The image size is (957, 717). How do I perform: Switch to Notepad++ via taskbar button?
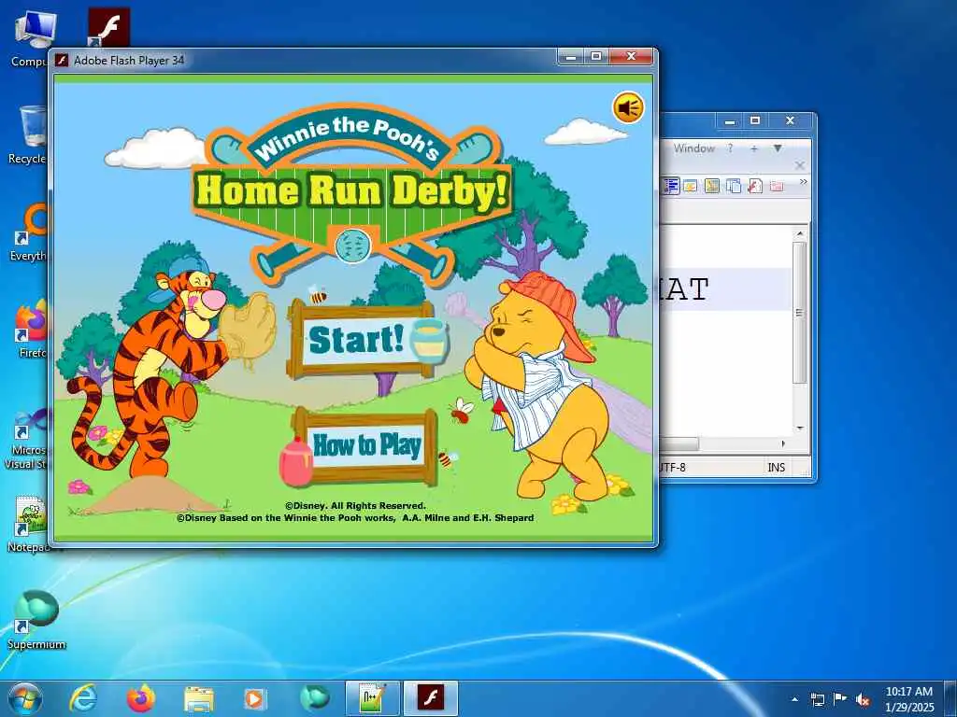(372, 698)
